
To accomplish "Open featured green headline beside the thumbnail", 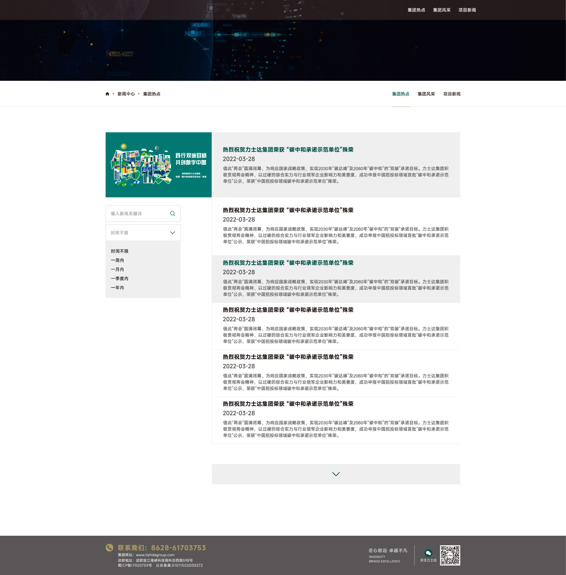I will [288, 150].
